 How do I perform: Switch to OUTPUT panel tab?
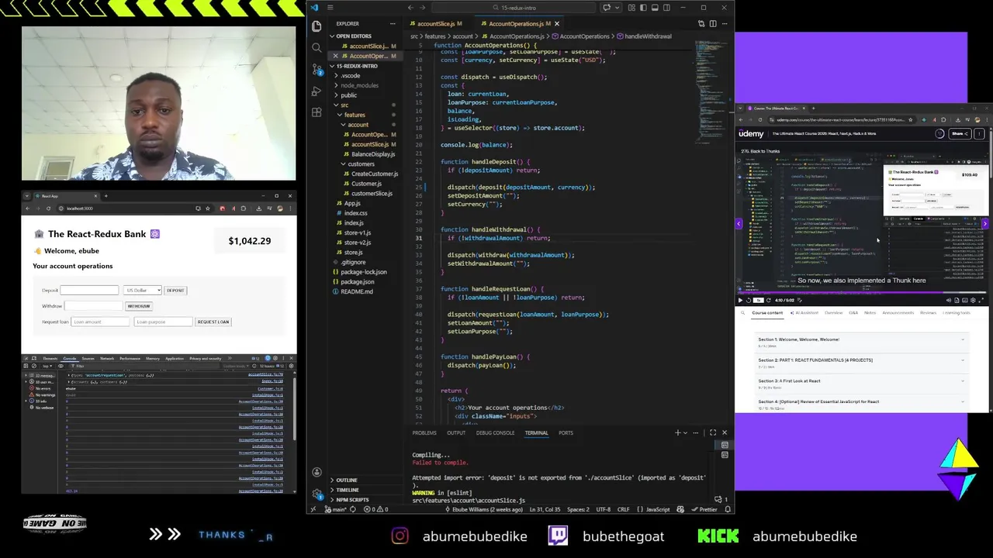coord(456,432)
